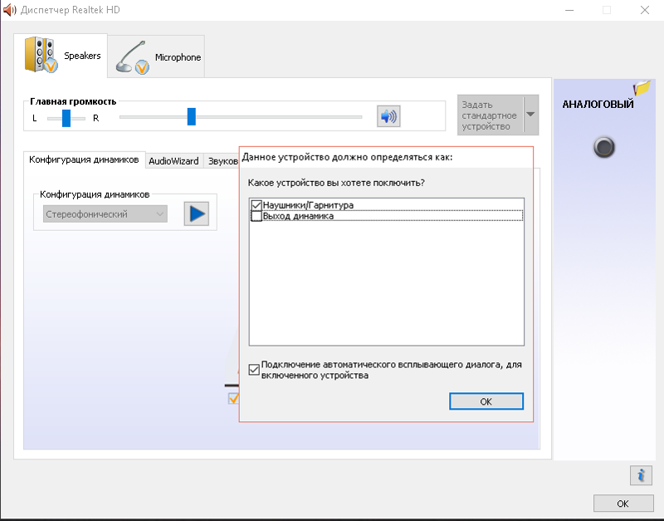Open the 'Конфигурация динамиков' tab
Image resolution: width=664 pixels, height=521 pixels.
tap(85, 160)
